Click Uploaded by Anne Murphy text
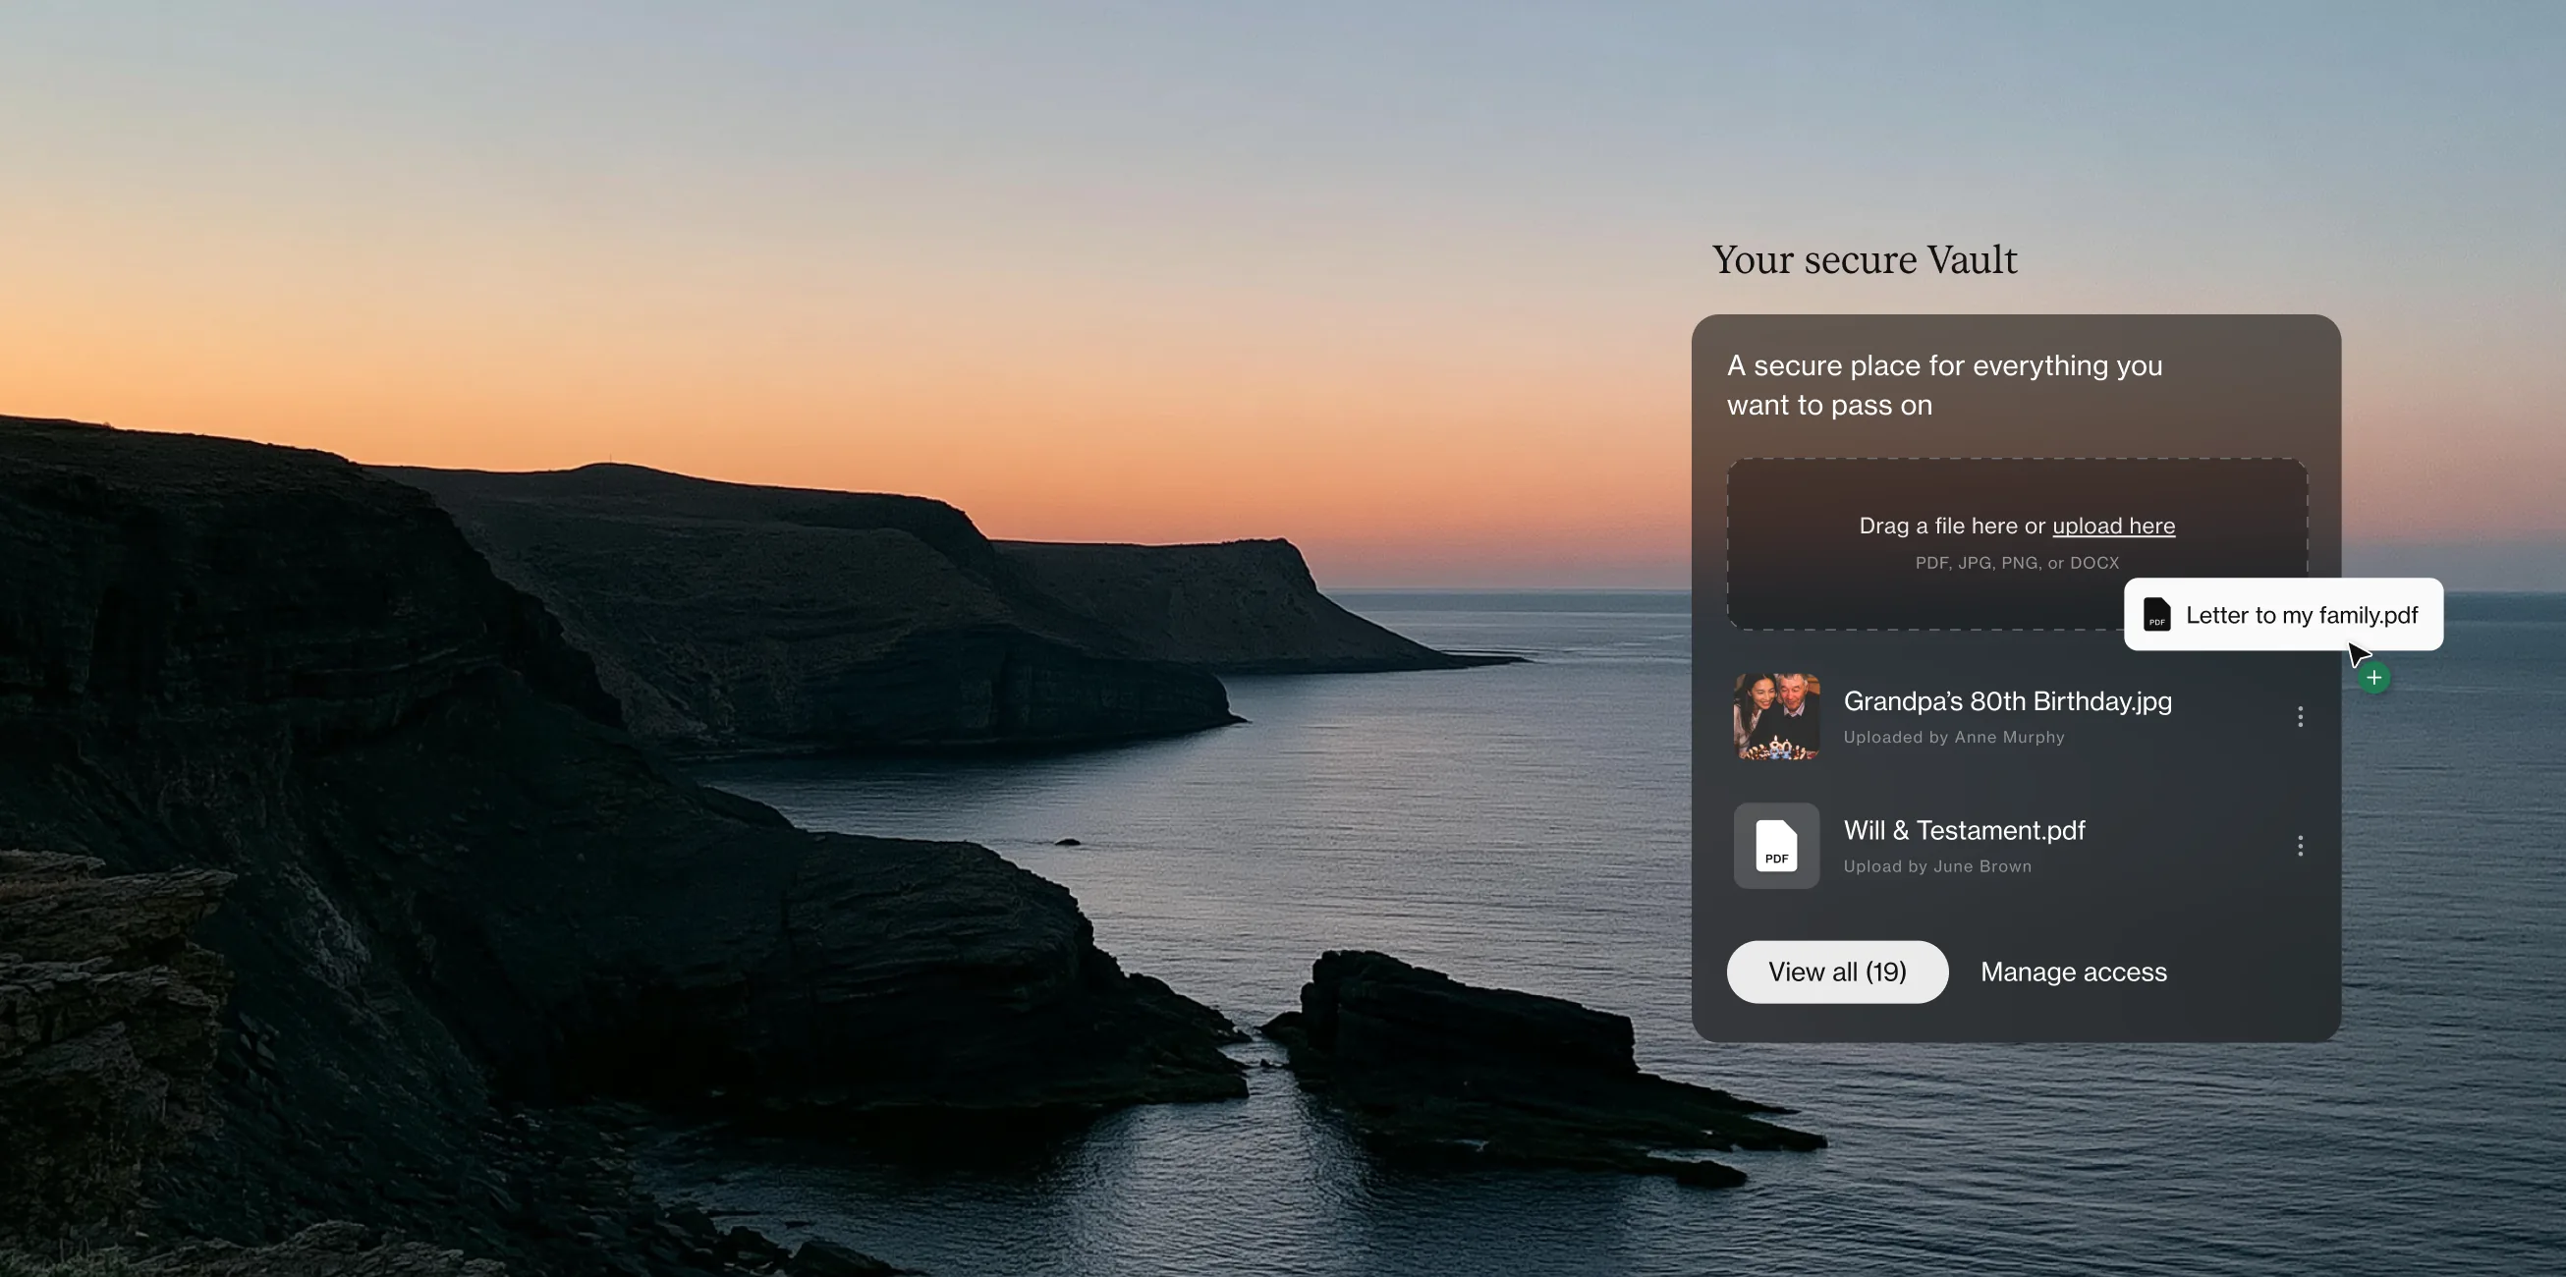Viewport: 2566px width, 1277px height. tap(1953, 737)
